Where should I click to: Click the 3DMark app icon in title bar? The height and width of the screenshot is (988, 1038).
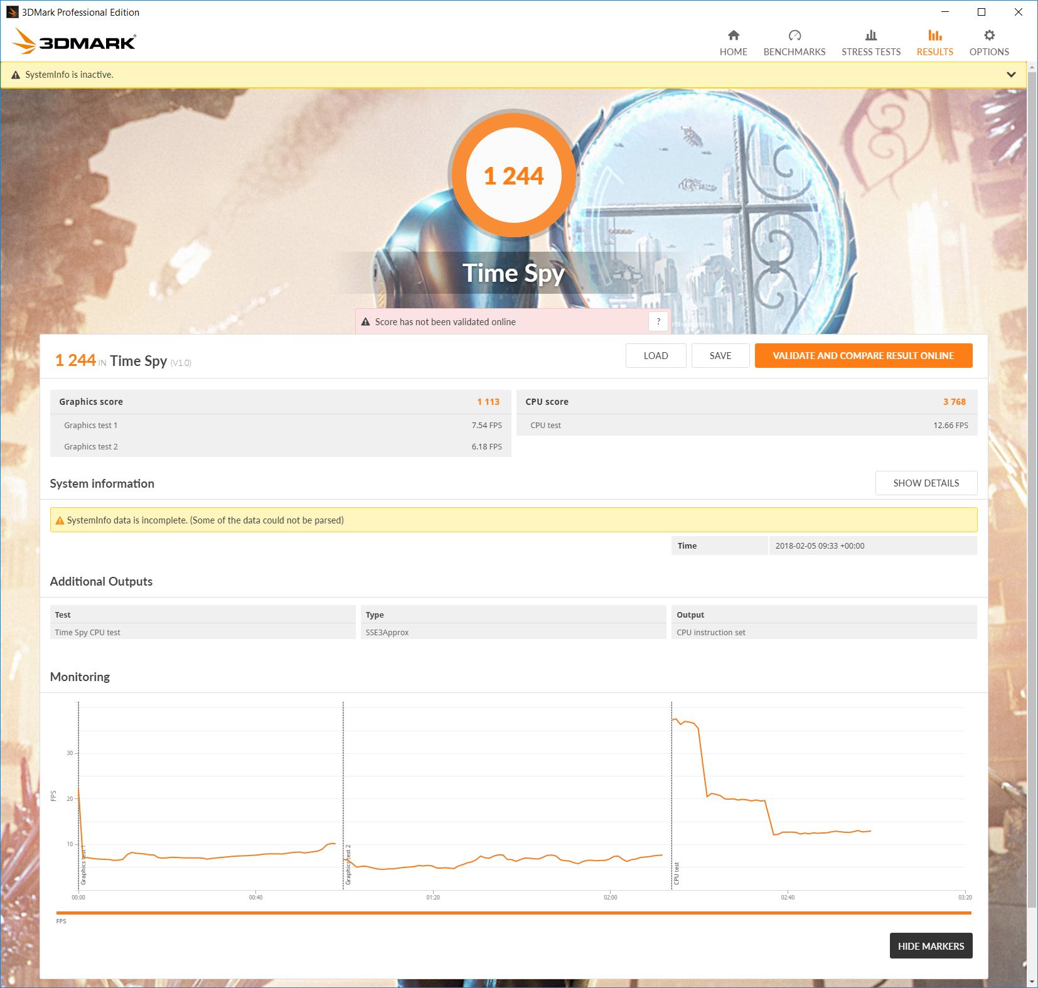point(12,12)
